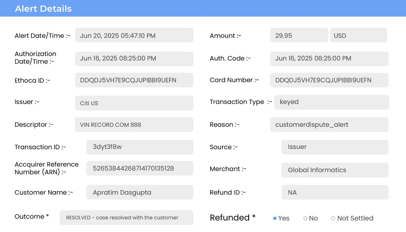
Task: Click the USD currency field
Action: point(358,35)
